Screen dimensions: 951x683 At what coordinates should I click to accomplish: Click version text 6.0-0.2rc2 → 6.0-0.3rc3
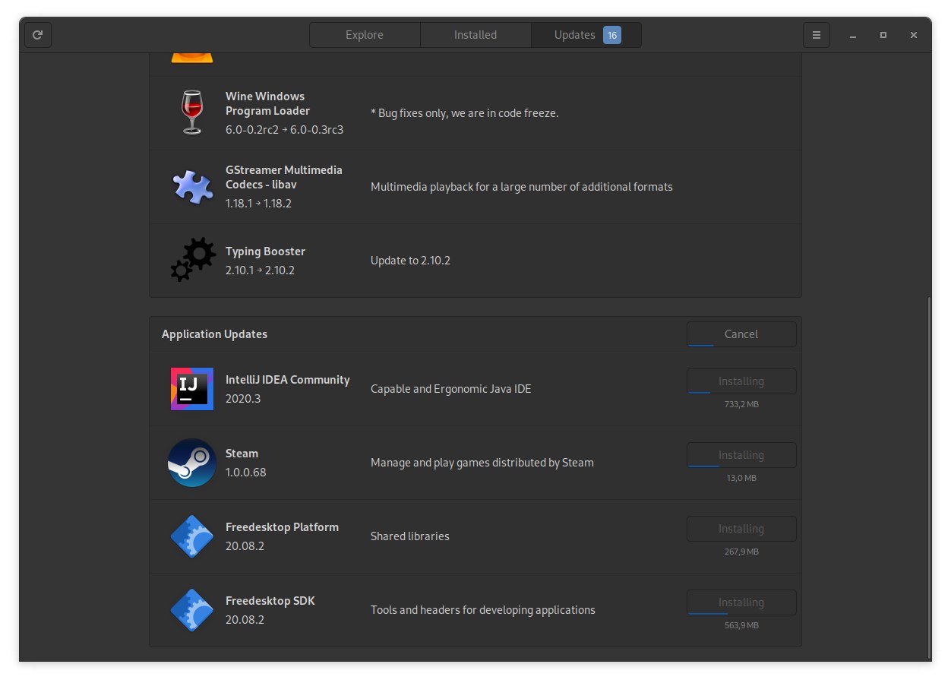pyautogui.click(x=285, y=130)
